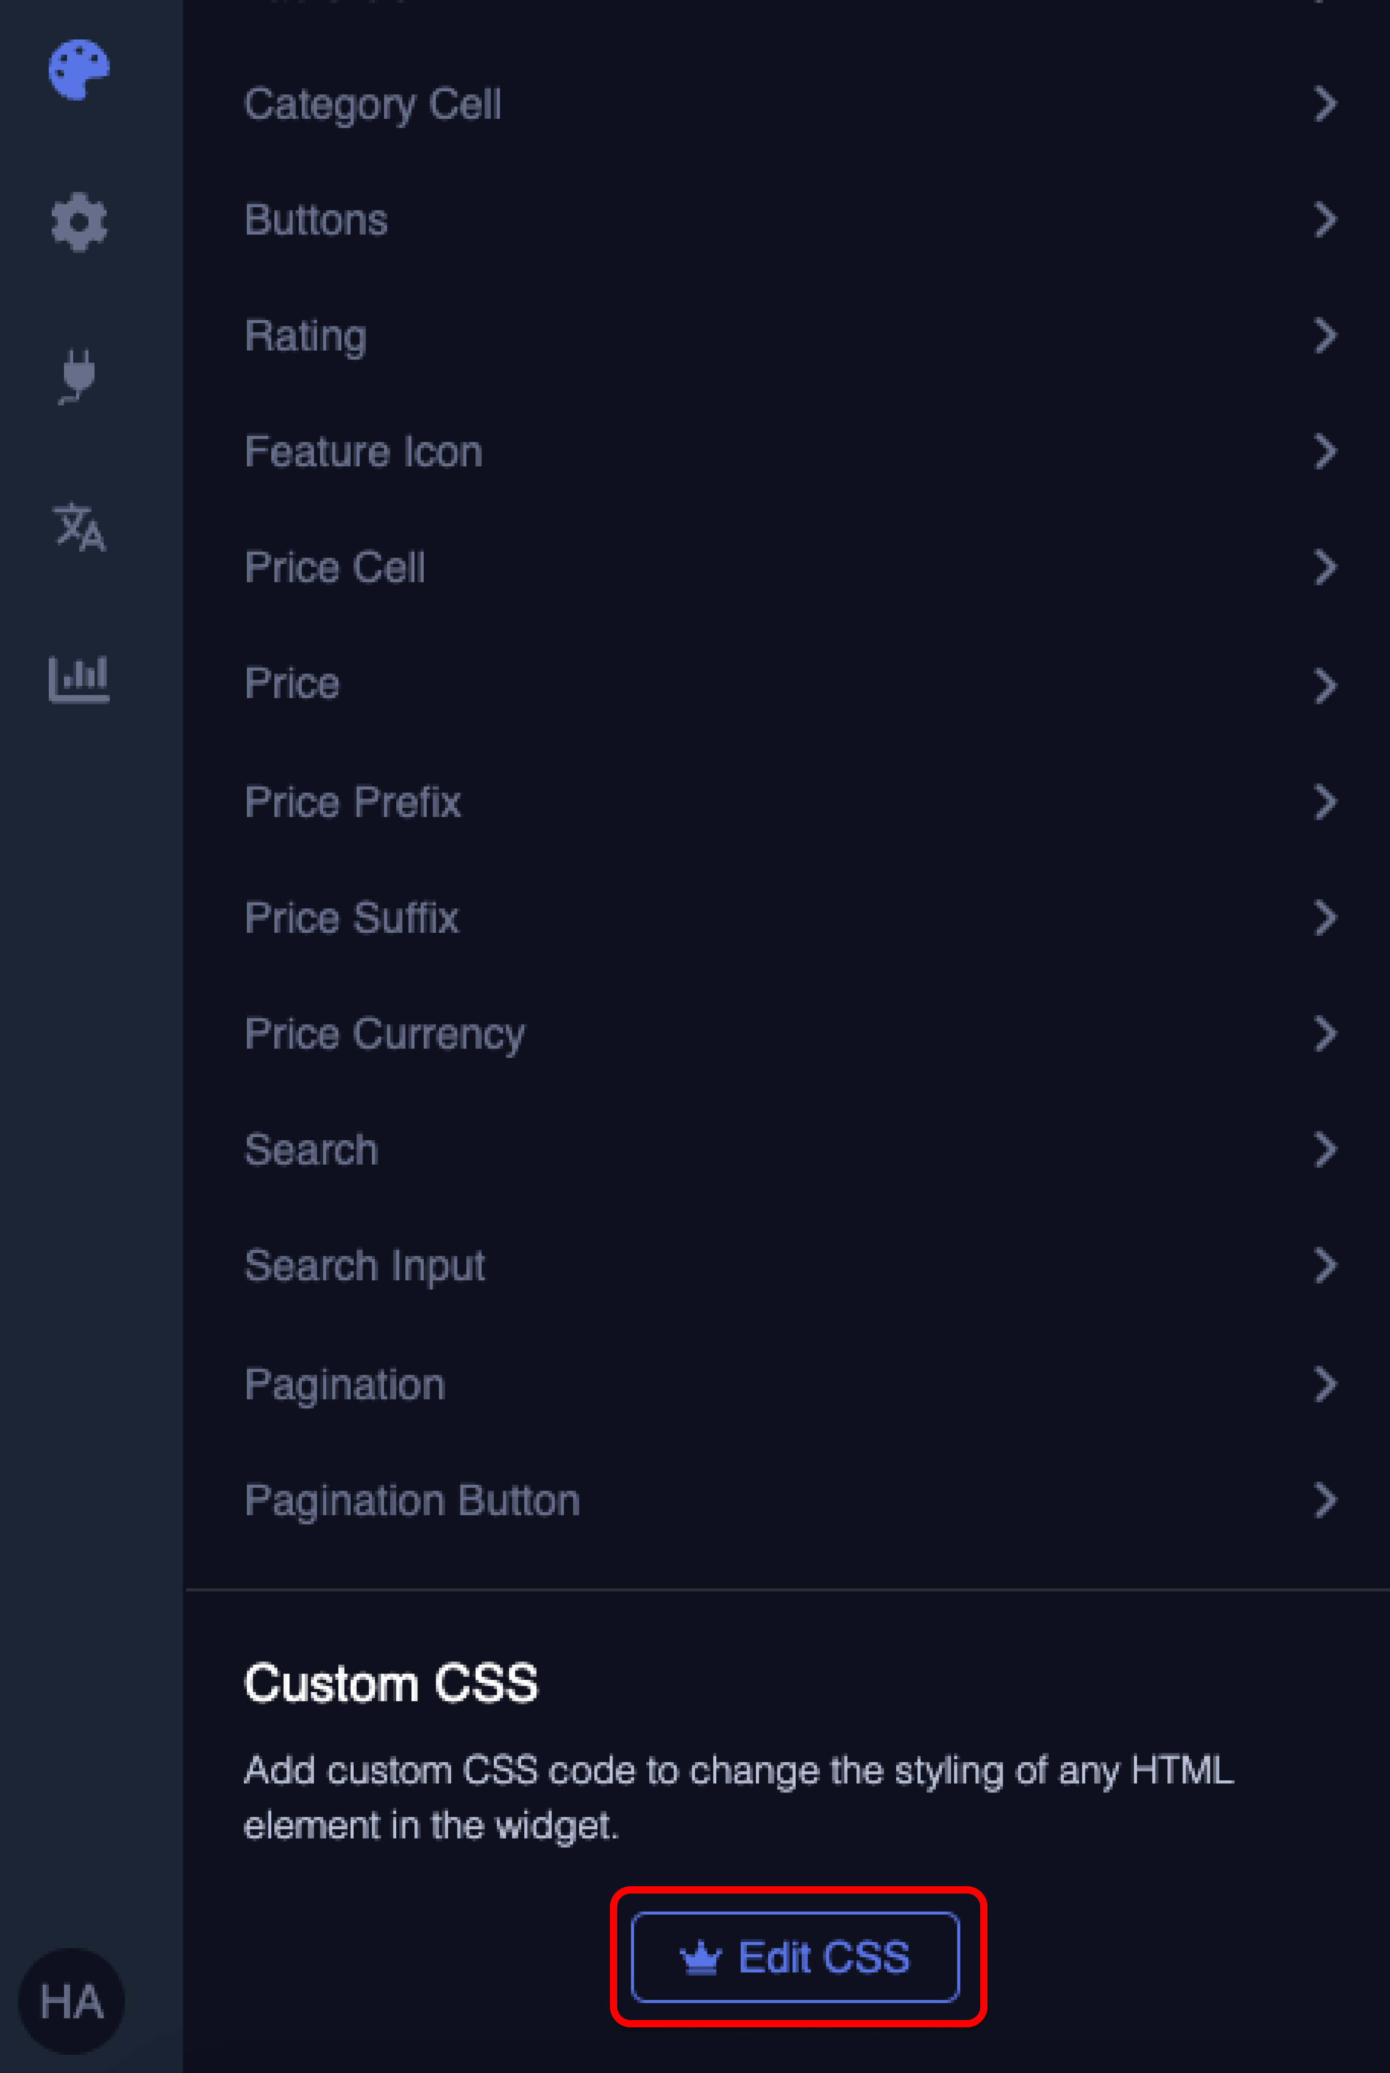Click the Edit CSS button

(x=795, y=1957)
